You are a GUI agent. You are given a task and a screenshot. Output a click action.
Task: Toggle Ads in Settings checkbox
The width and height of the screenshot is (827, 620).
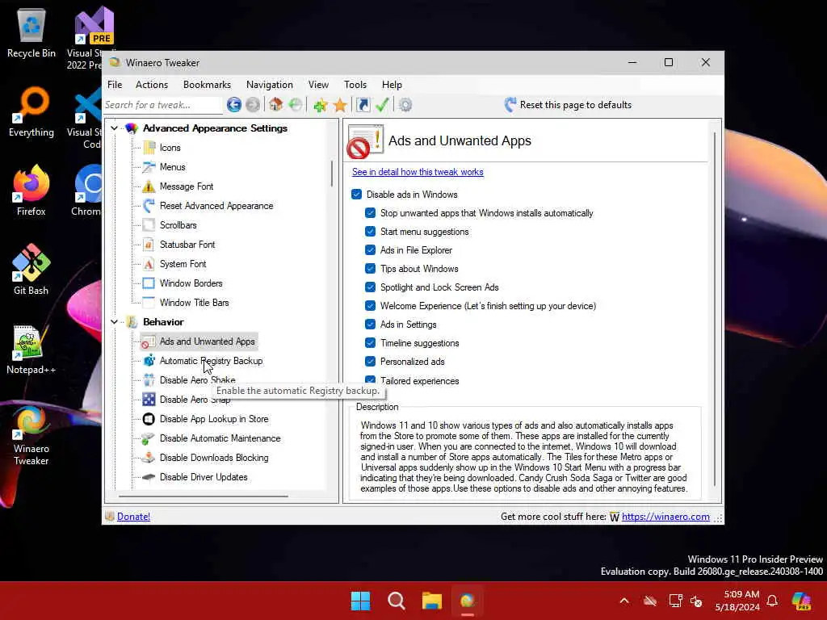point(370,325)
